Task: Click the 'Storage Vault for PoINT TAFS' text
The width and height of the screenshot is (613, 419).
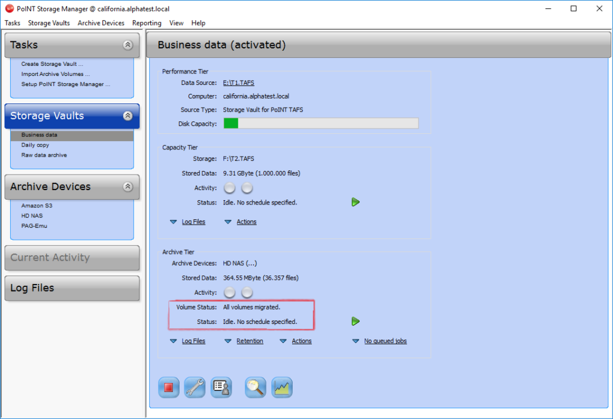Action: click(263, 110)
